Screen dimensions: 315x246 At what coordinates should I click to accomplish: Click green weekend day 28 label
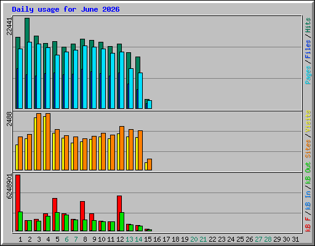pos(268,239)
